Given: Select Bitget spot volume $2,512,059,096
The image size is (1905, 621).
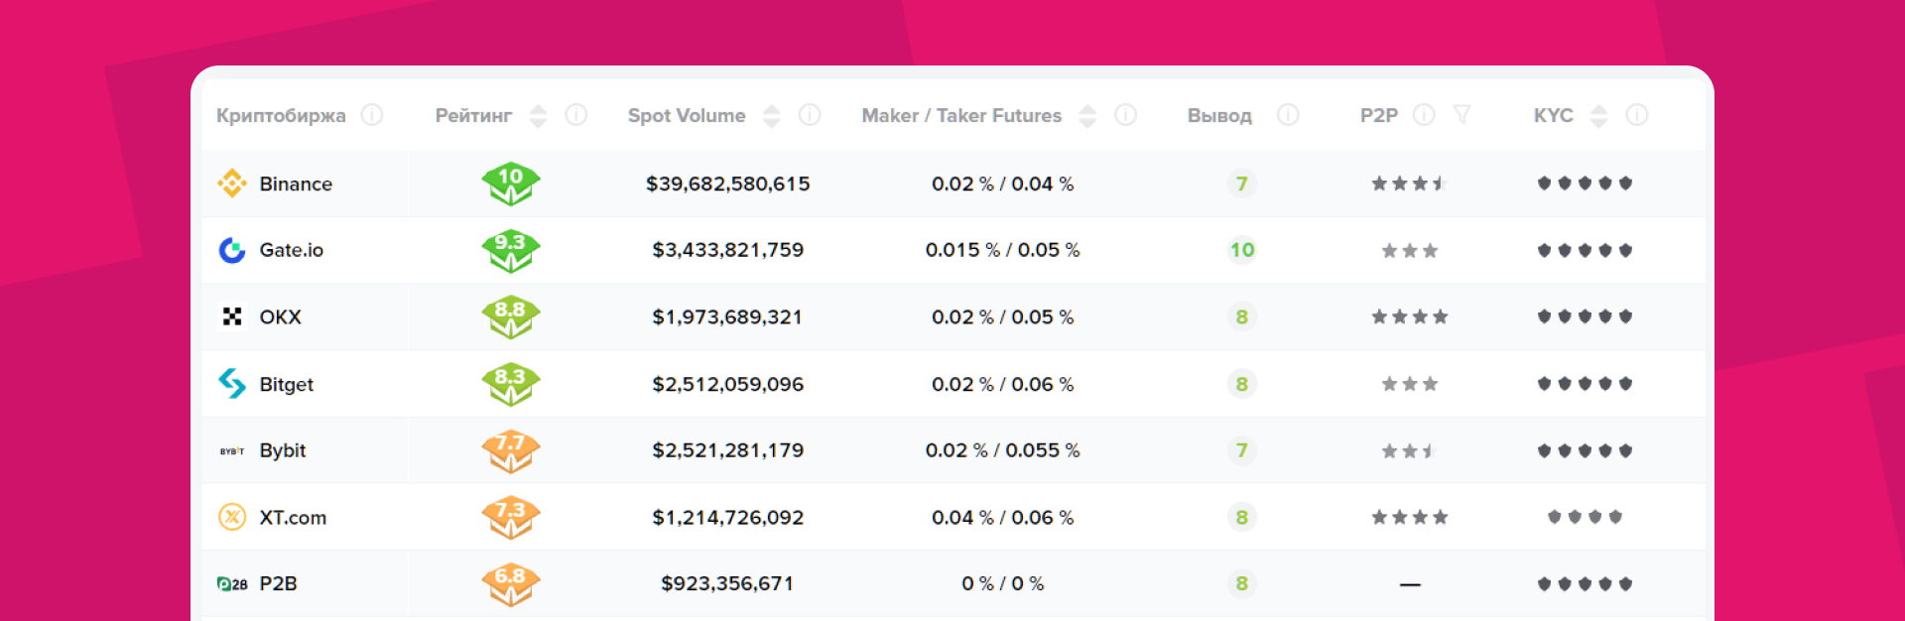Looking at the screenshot, I should pyautogui.click(x=728, y=384).
